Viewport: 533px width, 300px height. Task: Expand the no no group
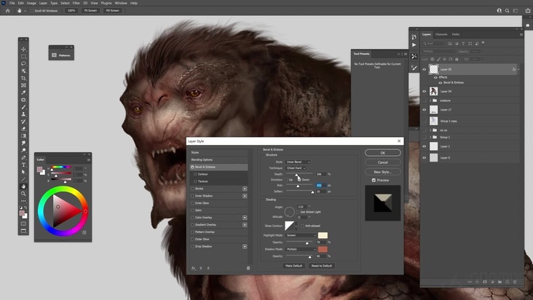coord(430,130)
